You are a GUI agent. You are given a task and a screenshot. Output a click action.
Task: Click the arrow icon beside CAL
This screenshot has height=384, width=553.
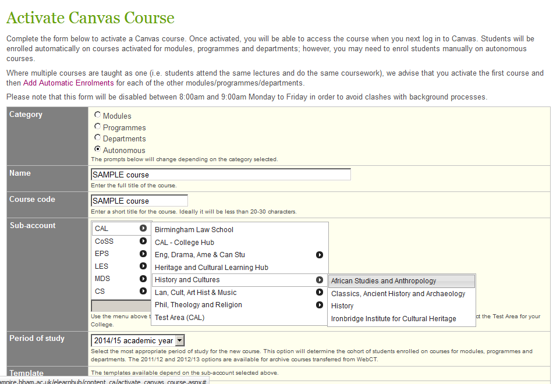pos(143,229)
